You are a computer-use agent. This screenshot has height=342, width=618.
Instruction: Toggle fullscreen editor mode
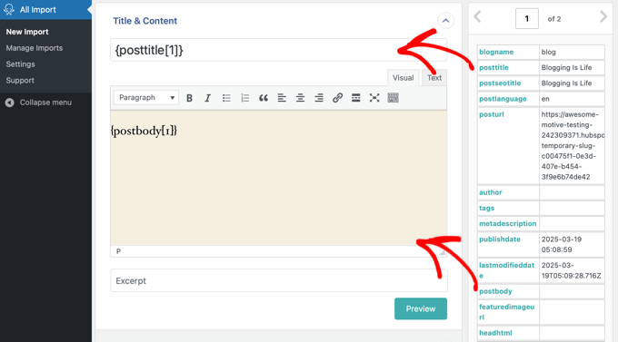[374, 98]
